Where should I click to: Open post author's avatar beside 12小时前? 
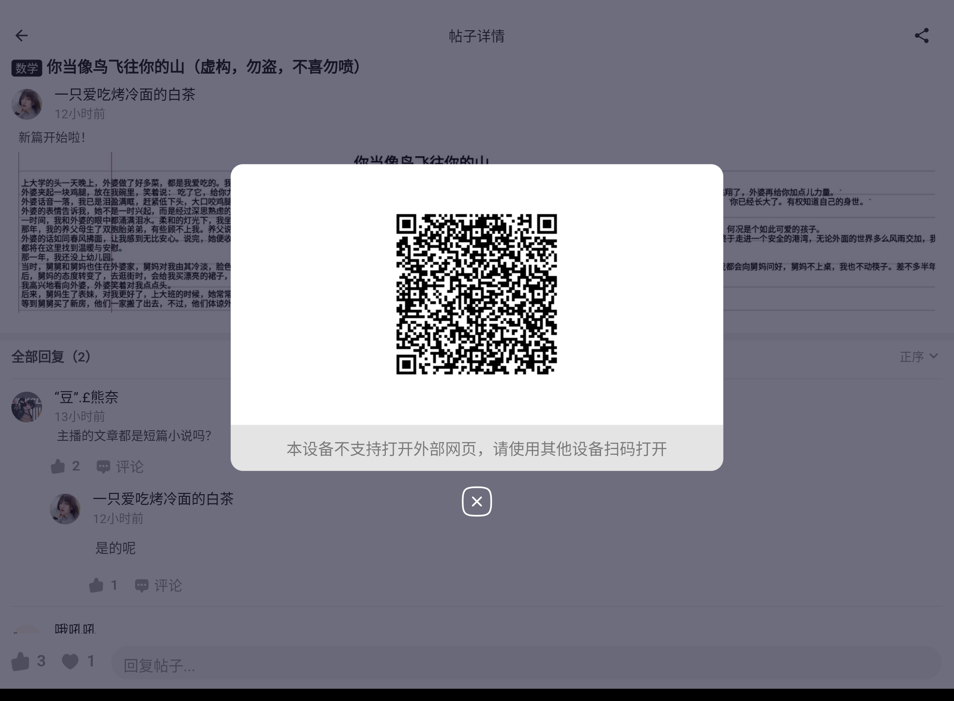click(27, 104)
